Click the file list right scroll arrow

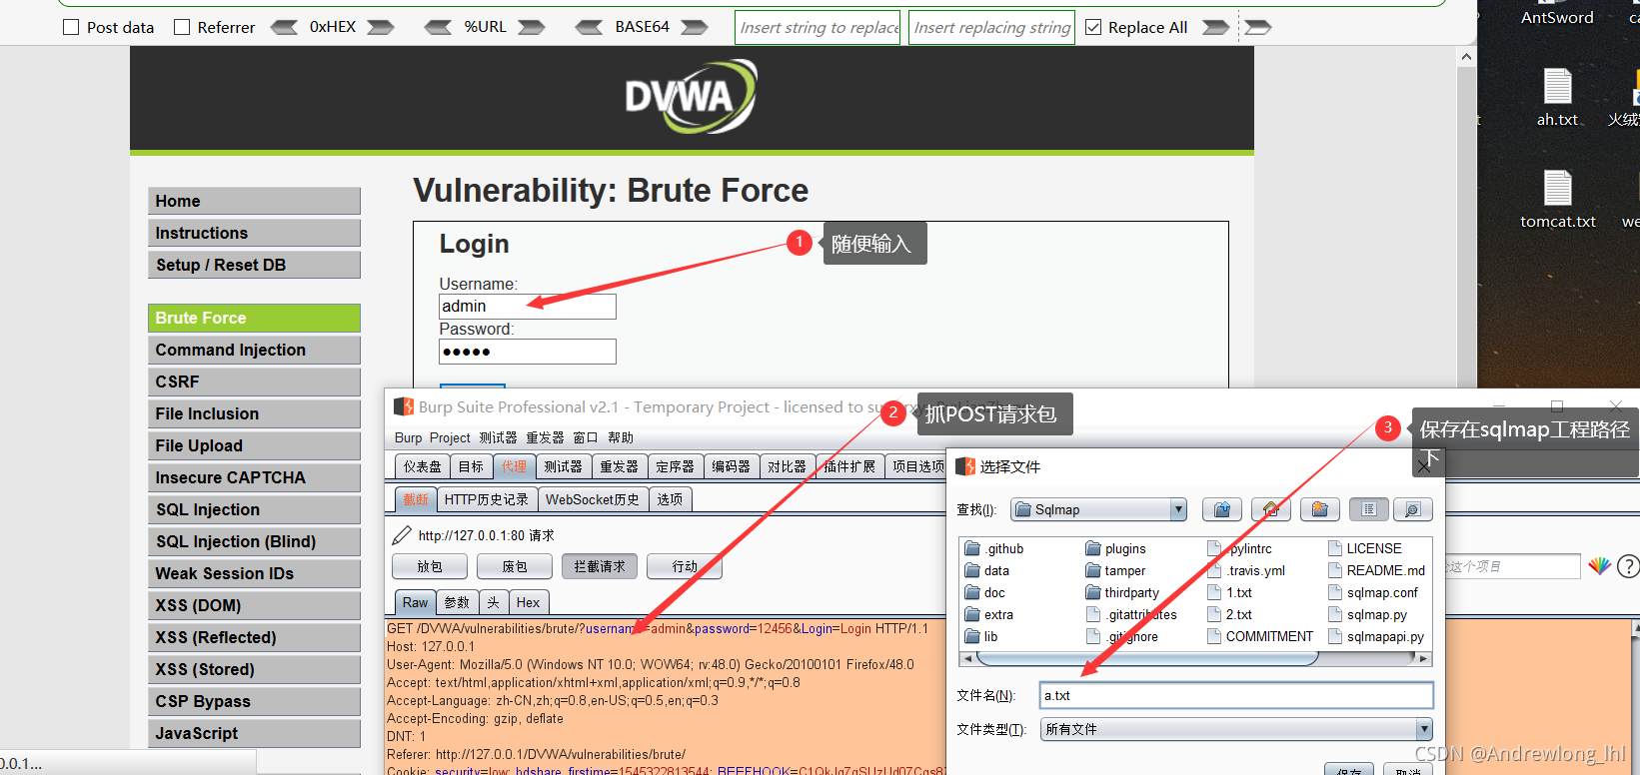(1423, 658)
